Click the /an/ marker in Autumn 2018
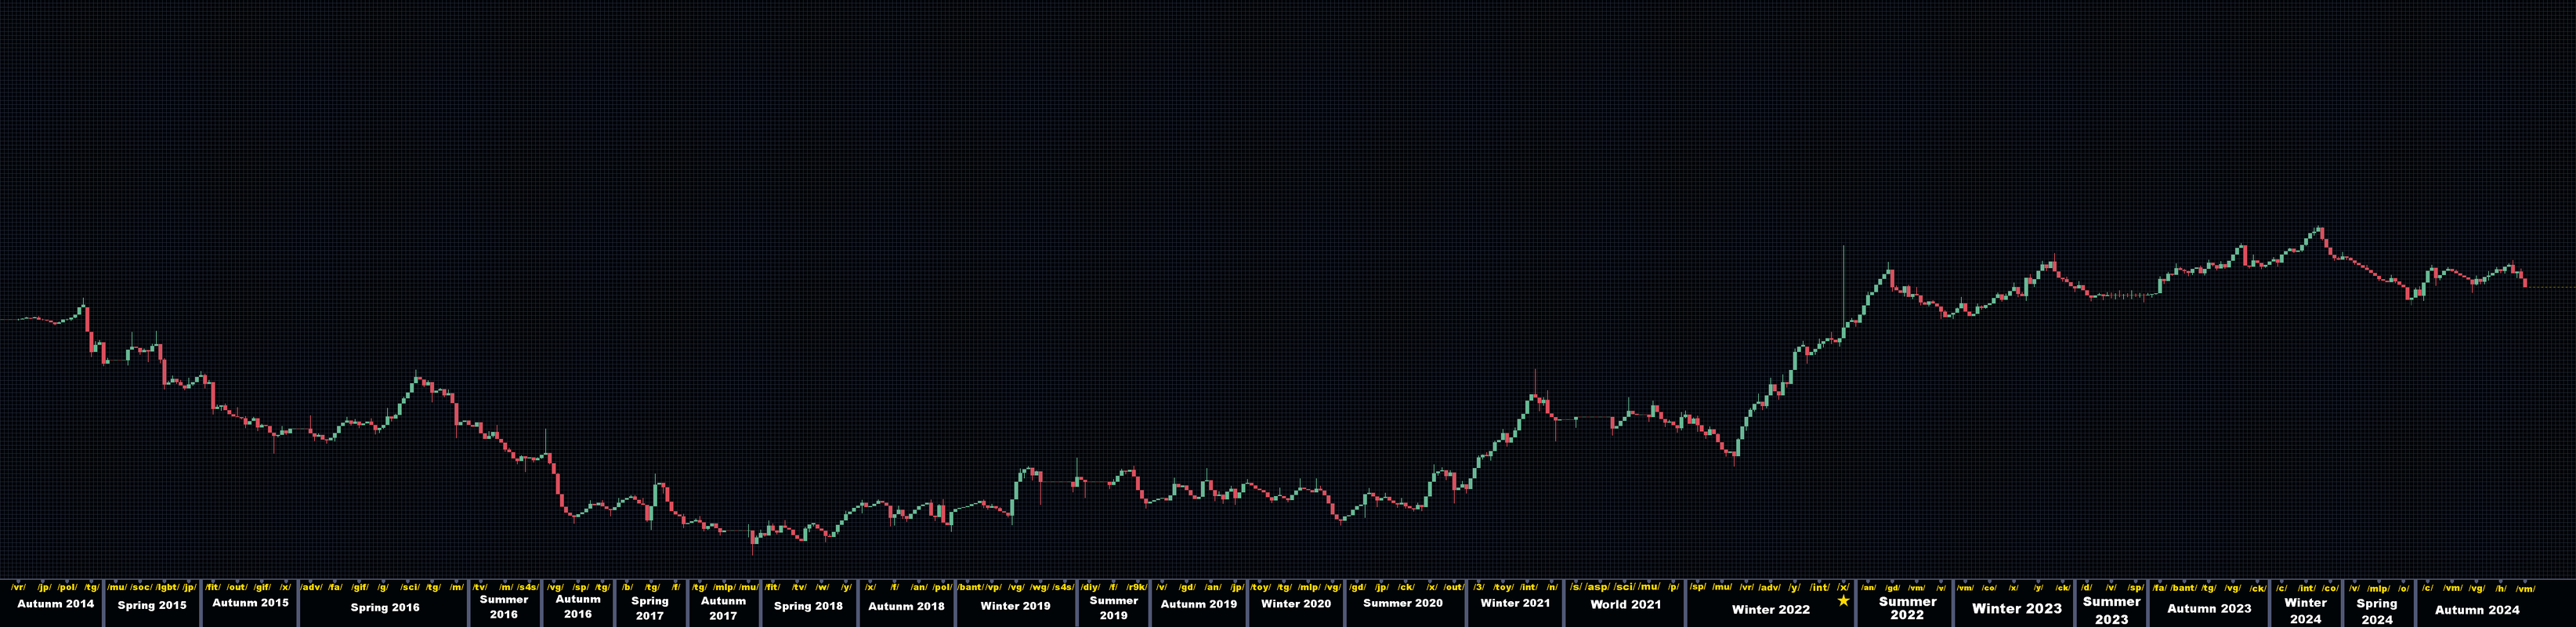Screen dimensions: 2576x627 tap(919, 587)
